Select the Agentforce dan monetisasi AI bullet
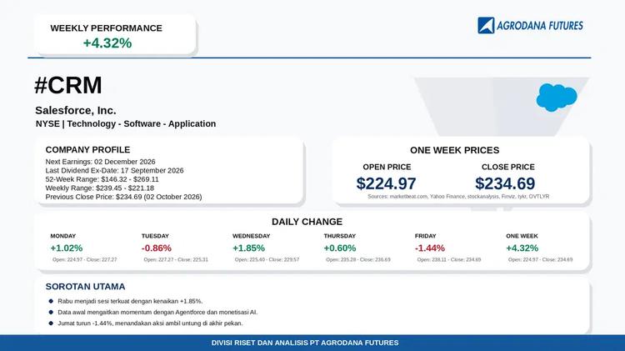The image size is (625, 351). click(x=157, y=313)
